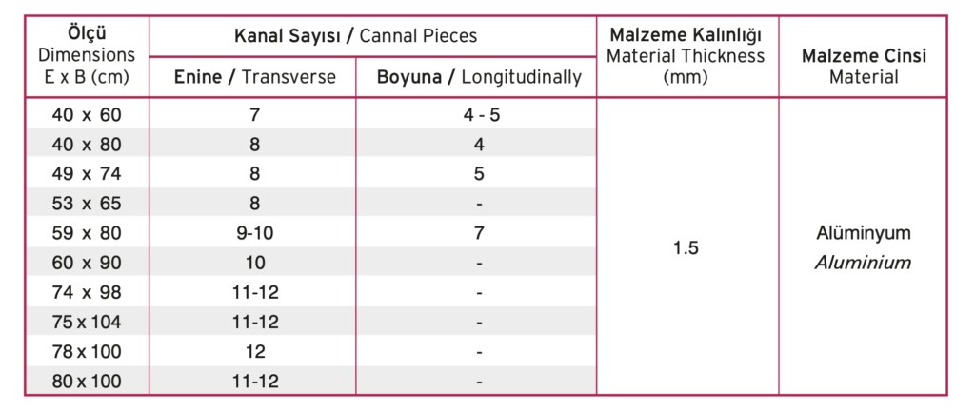The width and height of the screenshot is (975, 413).
Task: Click the 53 x 65 dimension cell
Action: [87, 204]
